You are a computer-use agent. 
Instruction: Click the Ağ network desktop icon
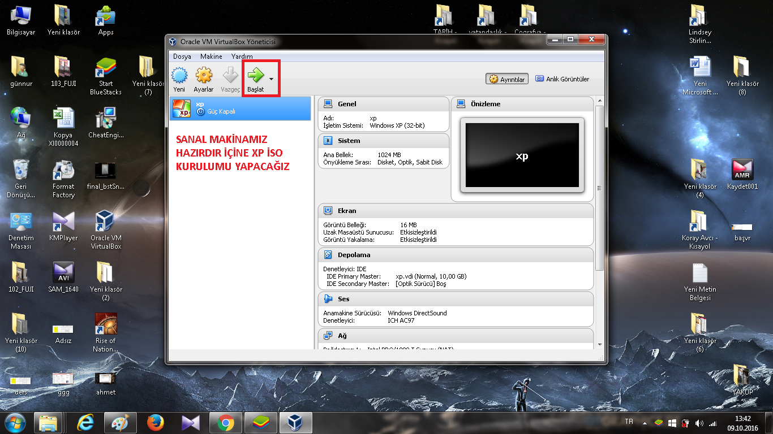[21, 123]
